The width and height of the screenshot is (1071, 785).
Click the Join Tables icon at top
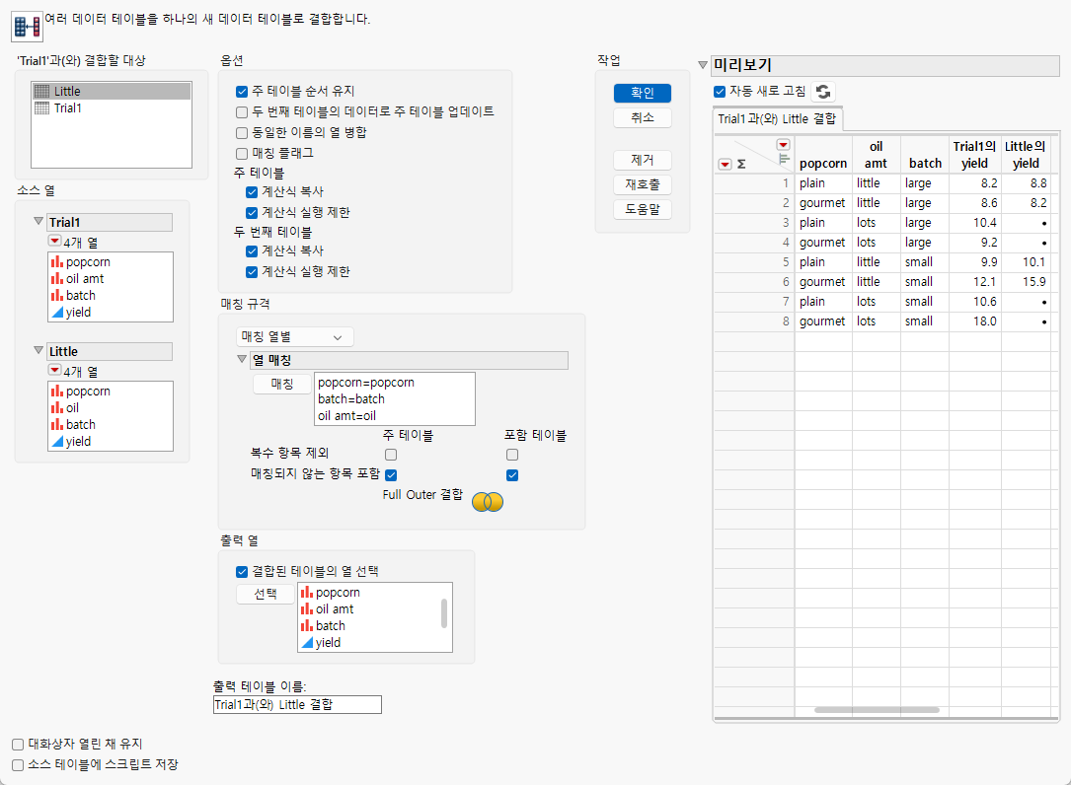pos(28,27)
